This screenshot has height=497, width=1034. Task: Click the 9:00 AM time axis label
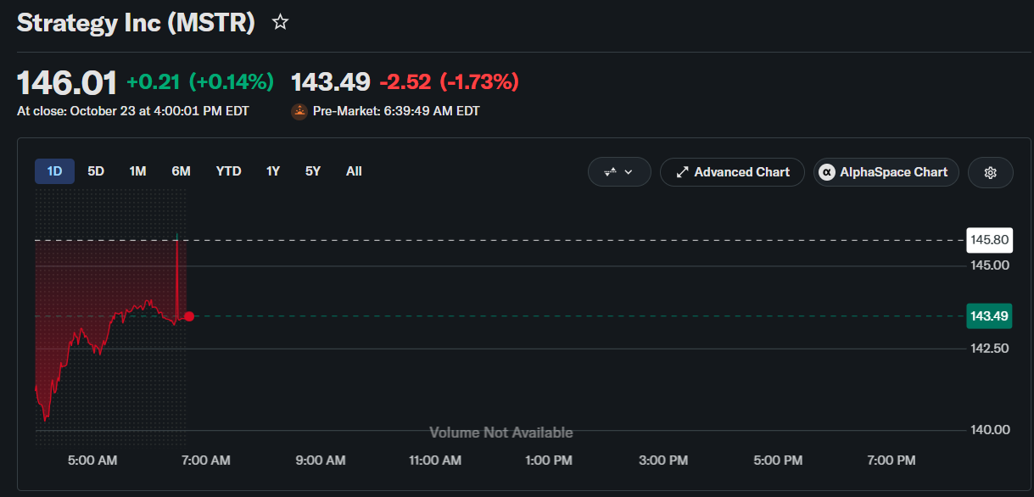[321, 460]
